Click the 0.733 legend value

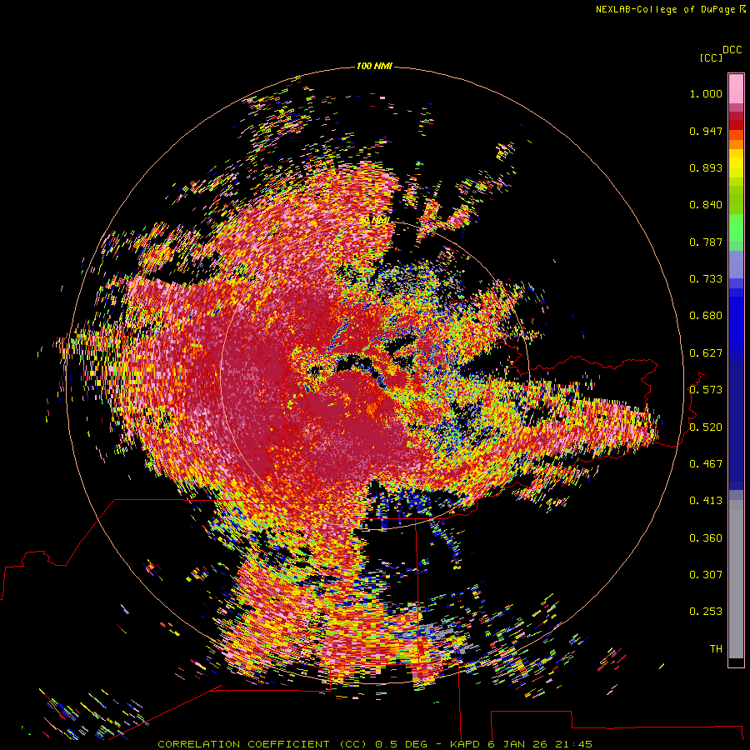click(x=706, y=279)
